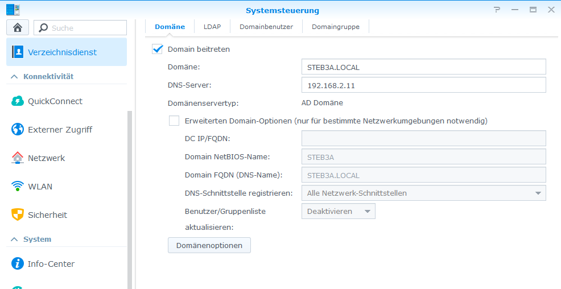Click the Domänenservertyp label
This screenshot has height=289, width=561.
point(203,104)
